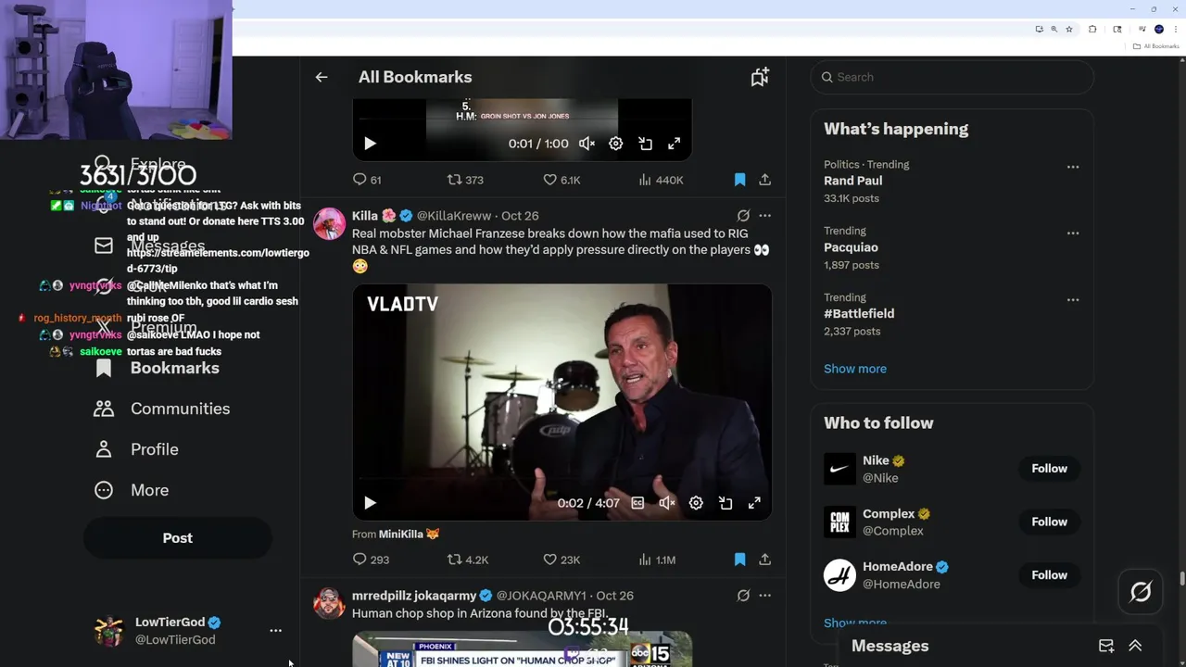Play the Groin Shot vs Jon Jones video
This screenshot has height=667, width=1186.
(370, 144)
